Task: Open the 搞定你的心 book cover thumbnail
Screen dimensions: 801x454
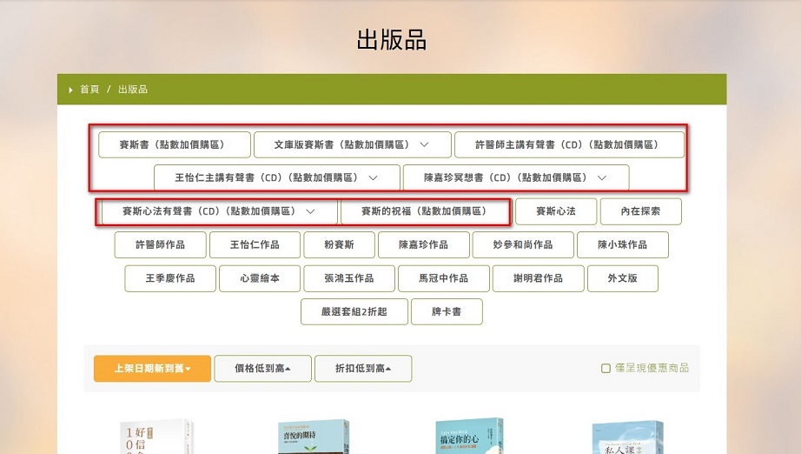Action: click(469, 437)
